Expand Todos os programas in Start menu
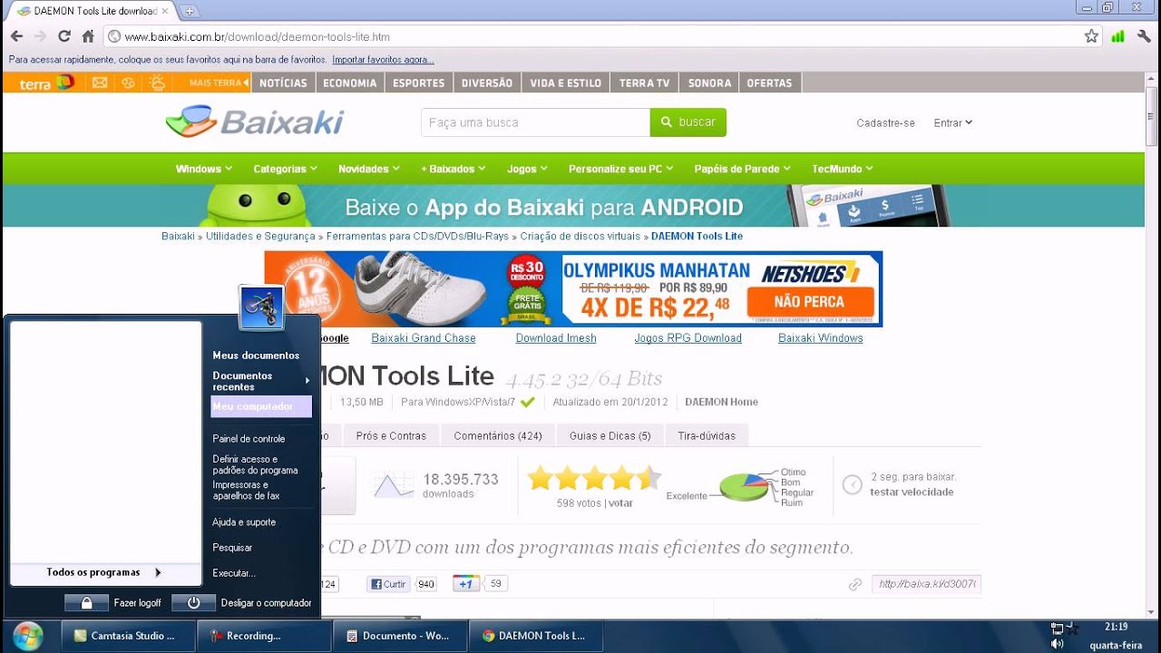1161x653 pixels. [105, 572]
